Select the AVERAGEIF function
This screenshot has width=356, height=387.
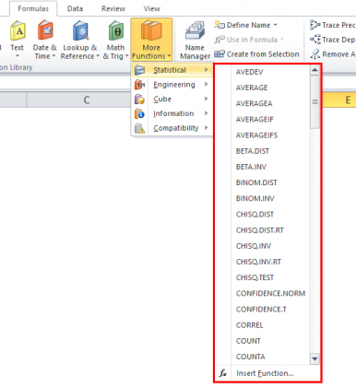tap(255, 119)
